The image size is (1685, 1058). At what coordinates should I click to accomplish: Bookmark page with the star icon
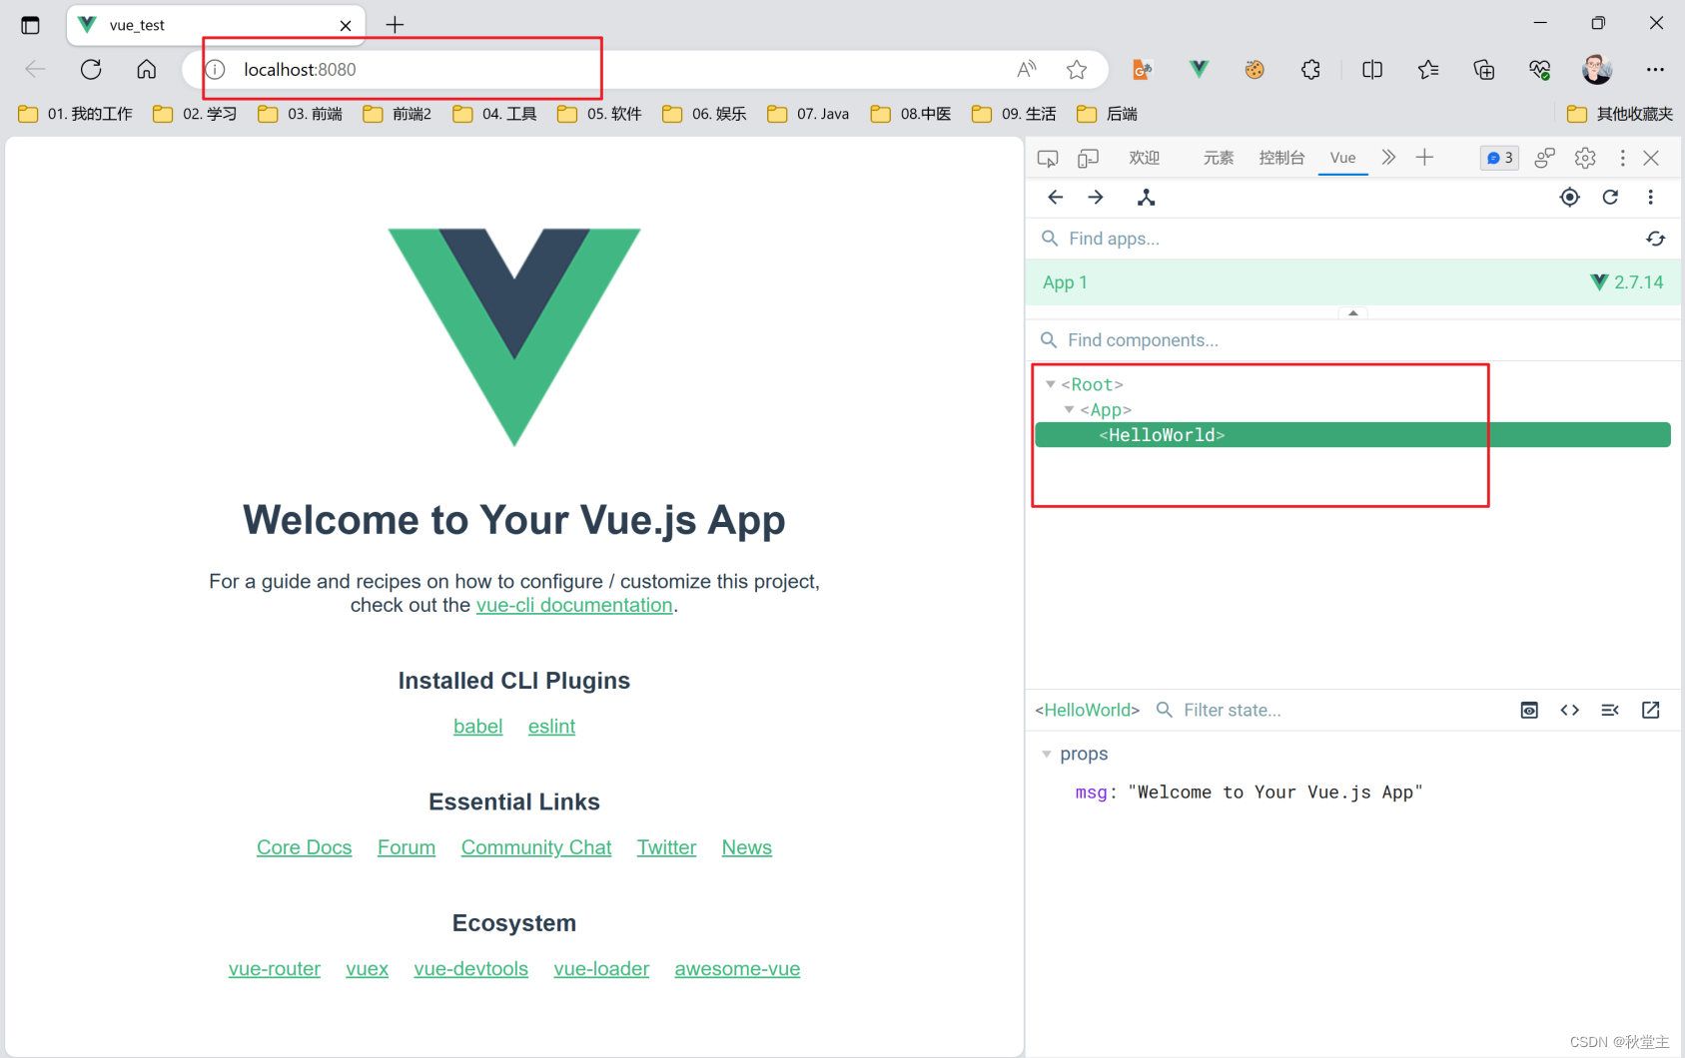pyautogui.click(x=1077, y=69)
